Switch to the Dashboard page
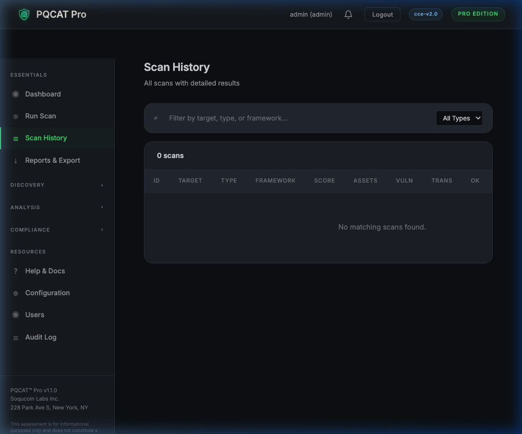Image resolution: width=522 pixels, height=434 pixels. pos(43,94)
